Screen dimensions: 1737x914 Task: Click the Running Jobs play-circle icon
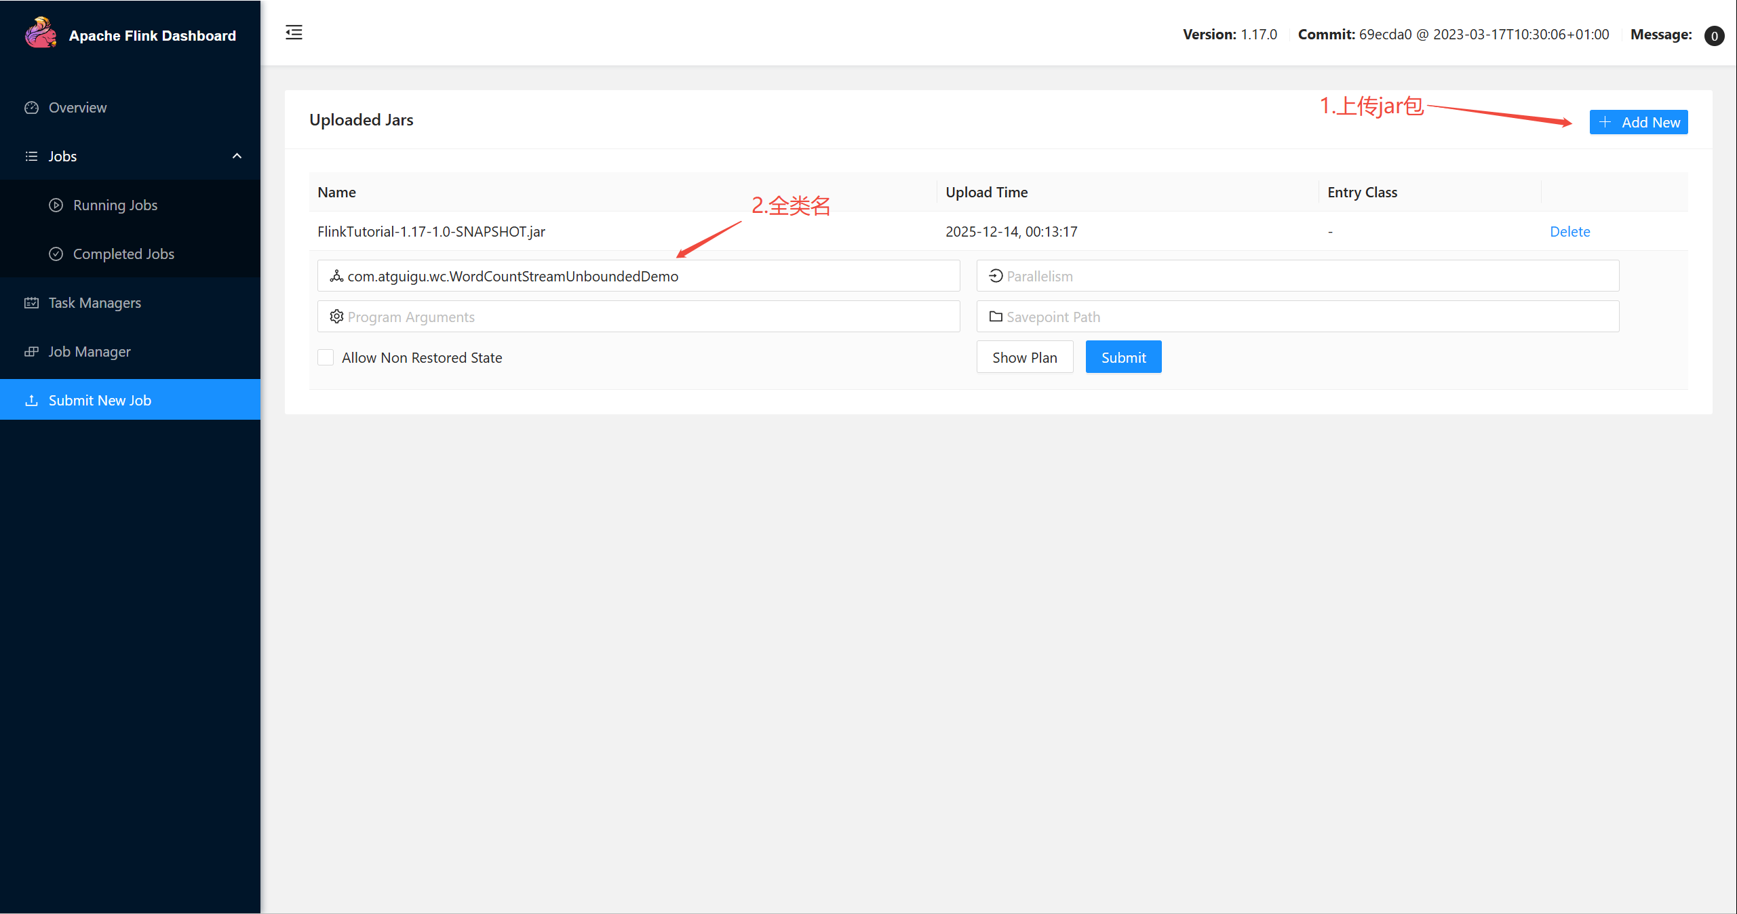point(56,205)
